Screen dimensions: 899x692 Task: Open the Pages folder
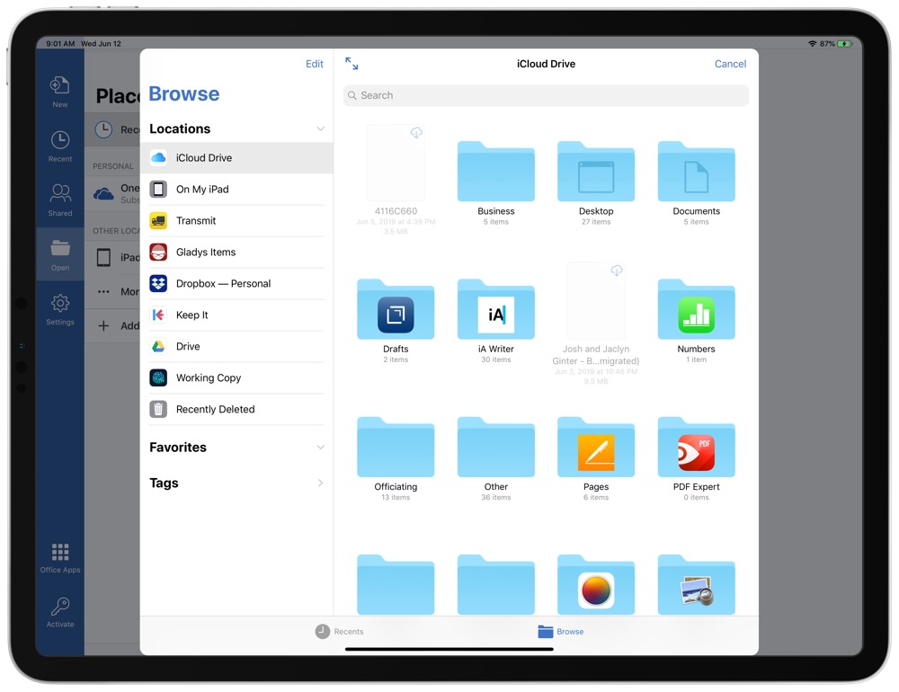tap(596, 458)
